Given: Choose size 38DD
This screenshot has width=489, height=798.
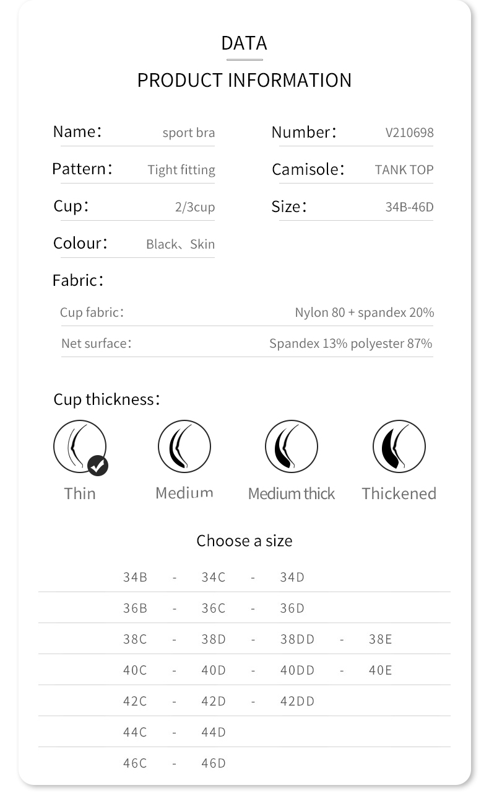Looking at the screenshot, I should coord(297,639).
